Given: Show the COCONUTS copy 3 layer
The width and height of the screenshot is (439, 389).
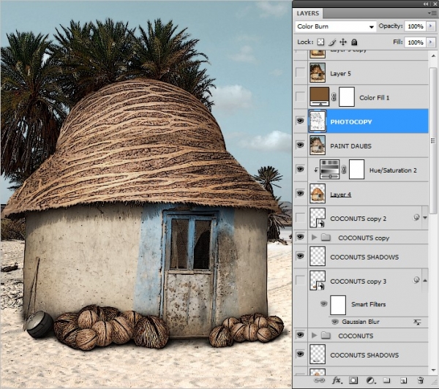Looking at the screenshot, I should [x=301, y=280].
